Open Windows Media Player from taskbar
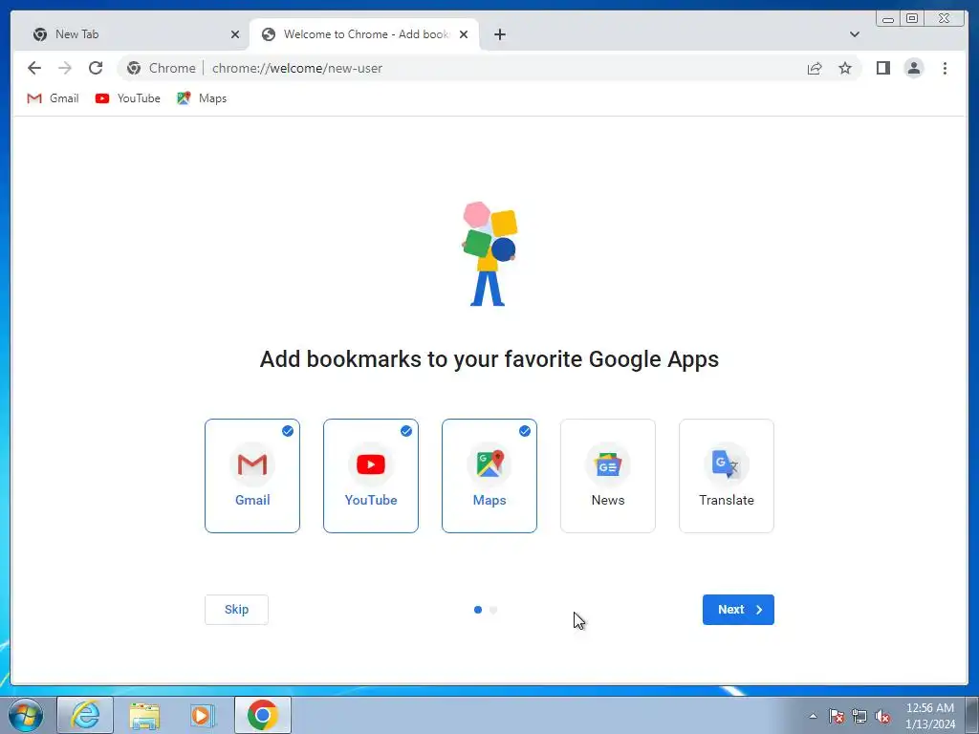The width and height of the screenshot is (979, 734). (203, 715)
